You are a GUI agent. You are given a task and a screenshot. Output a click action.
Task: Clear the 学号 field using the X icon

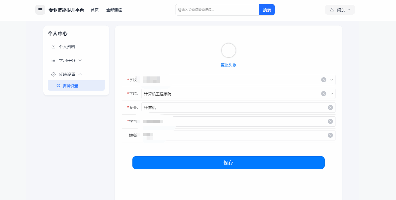[x=330, y=121]
